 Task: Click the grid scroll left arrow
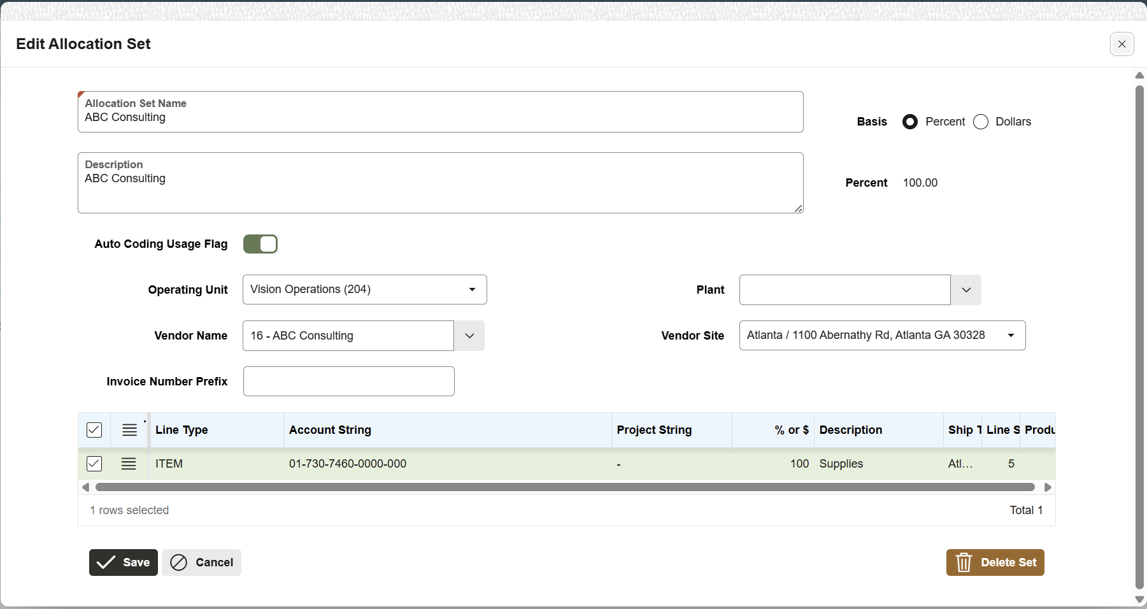coord(85,487)
